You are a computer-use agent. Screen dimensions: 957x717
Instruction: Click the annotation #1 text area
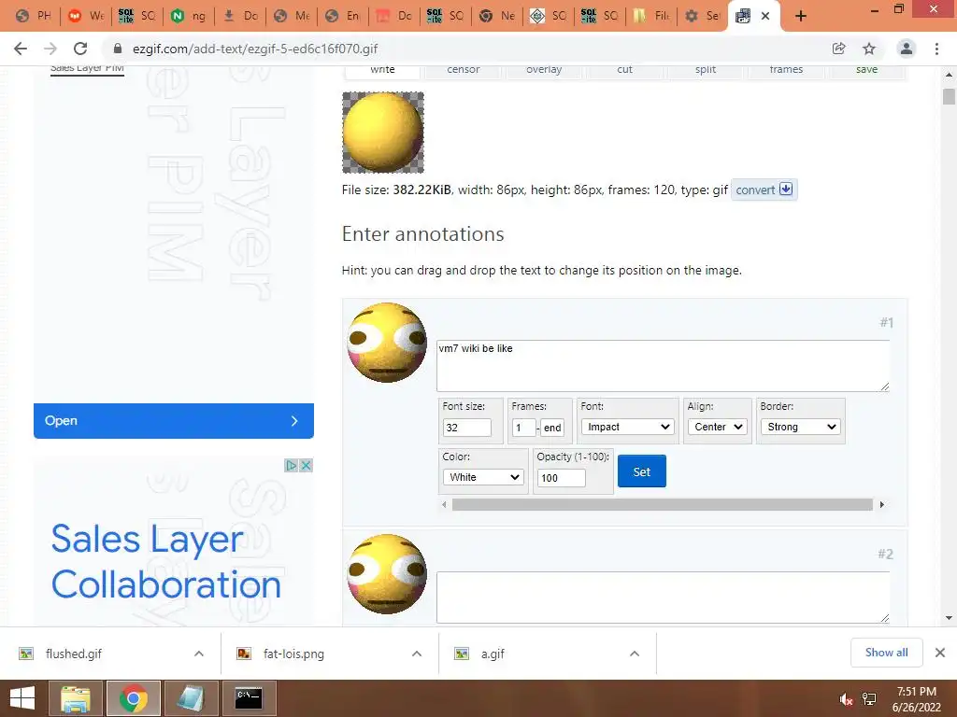(x=663, y=366)
